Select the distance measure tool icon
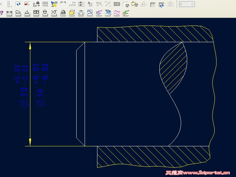 pos(9,13)
